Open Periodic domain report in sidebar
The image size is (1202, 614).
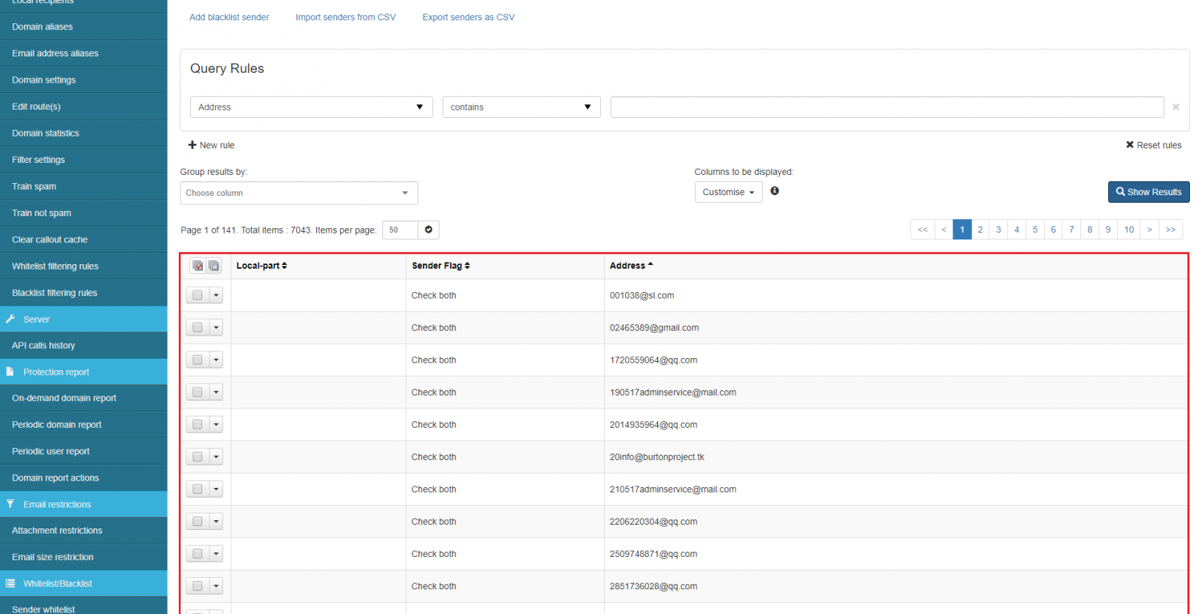83,425
